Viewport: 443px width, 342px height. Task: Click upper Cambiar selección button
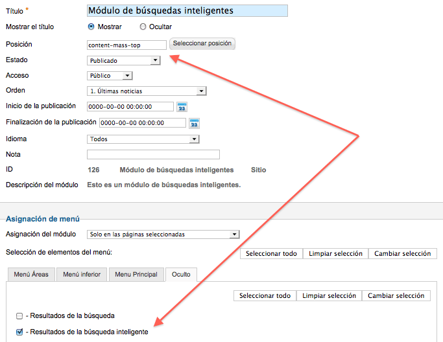[x=403, y=253]
